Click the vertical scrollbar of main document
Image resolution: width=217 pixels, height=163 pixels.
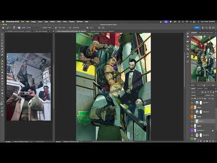[x=184, y=69]
